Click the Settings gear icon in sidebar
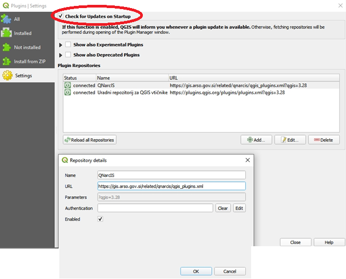The width and height of the screenshot is (346, 279). (x=8, y=75)
